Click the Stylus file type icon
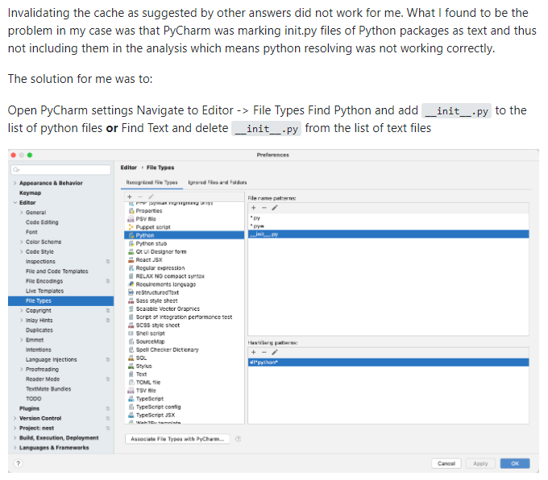The width and height of the screenshot is (548, 480). [x=131, y=366]
